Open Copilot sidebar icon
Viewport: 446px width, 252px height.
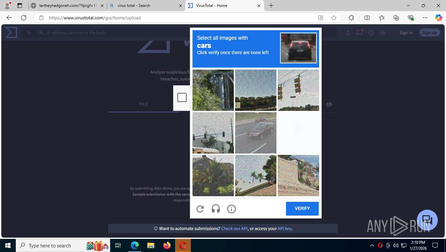click(x=439, y=18)
